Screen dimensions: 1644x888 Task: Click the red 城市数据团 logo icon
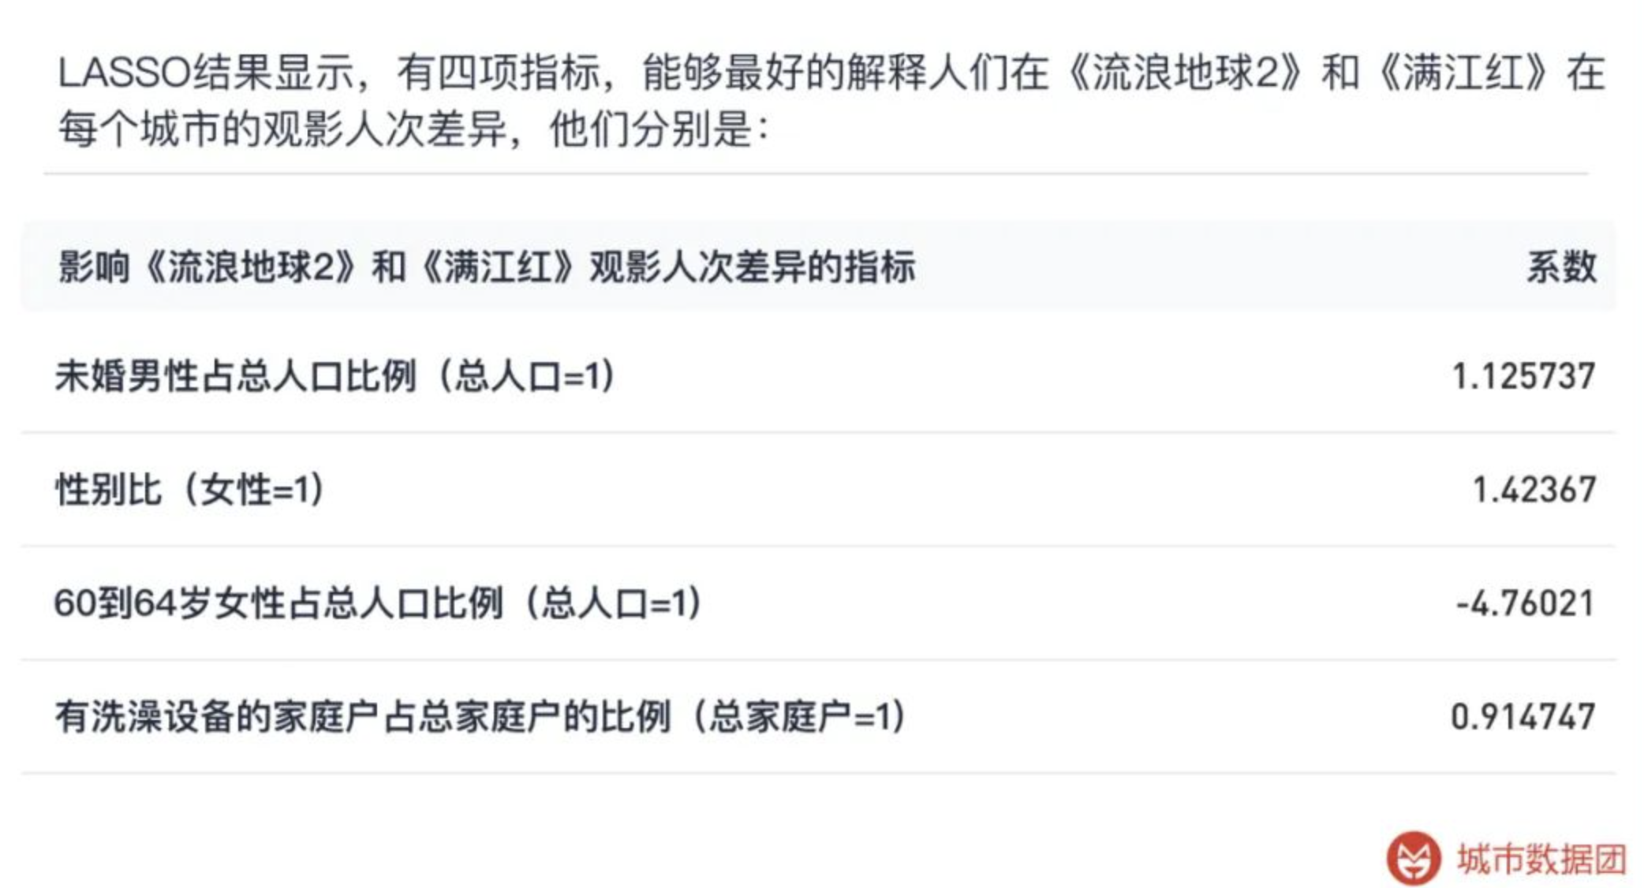[1413, 857]
